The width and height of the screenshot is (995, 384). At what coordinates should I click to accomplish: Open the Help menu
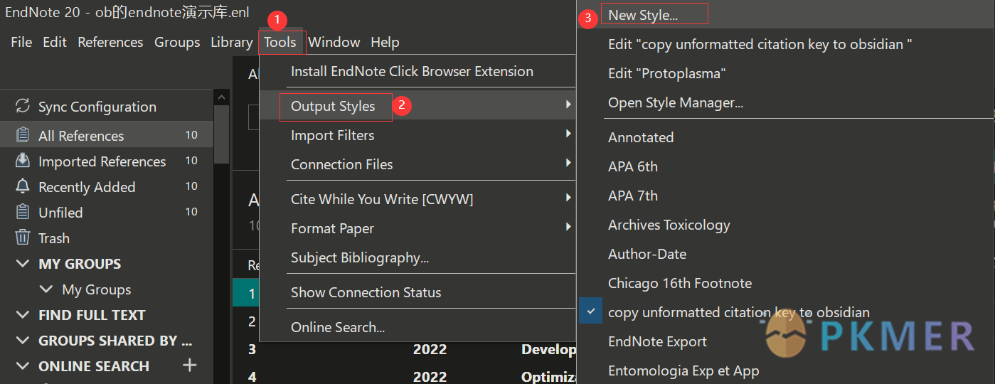[x=385, y=42]
